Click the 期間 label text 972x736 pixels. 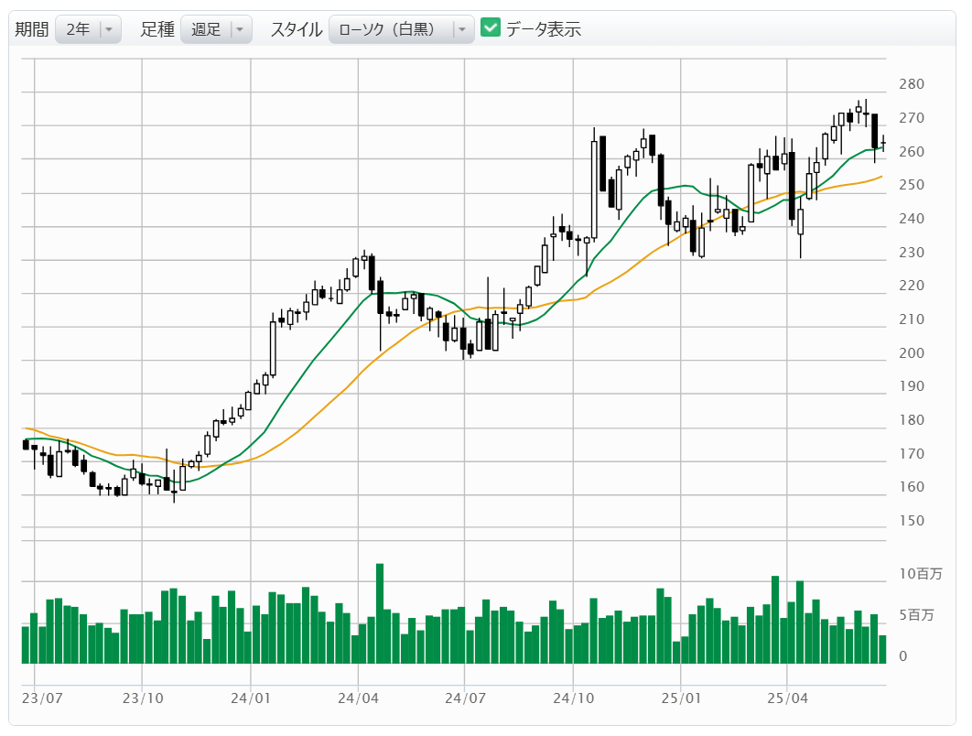(32, 29)
